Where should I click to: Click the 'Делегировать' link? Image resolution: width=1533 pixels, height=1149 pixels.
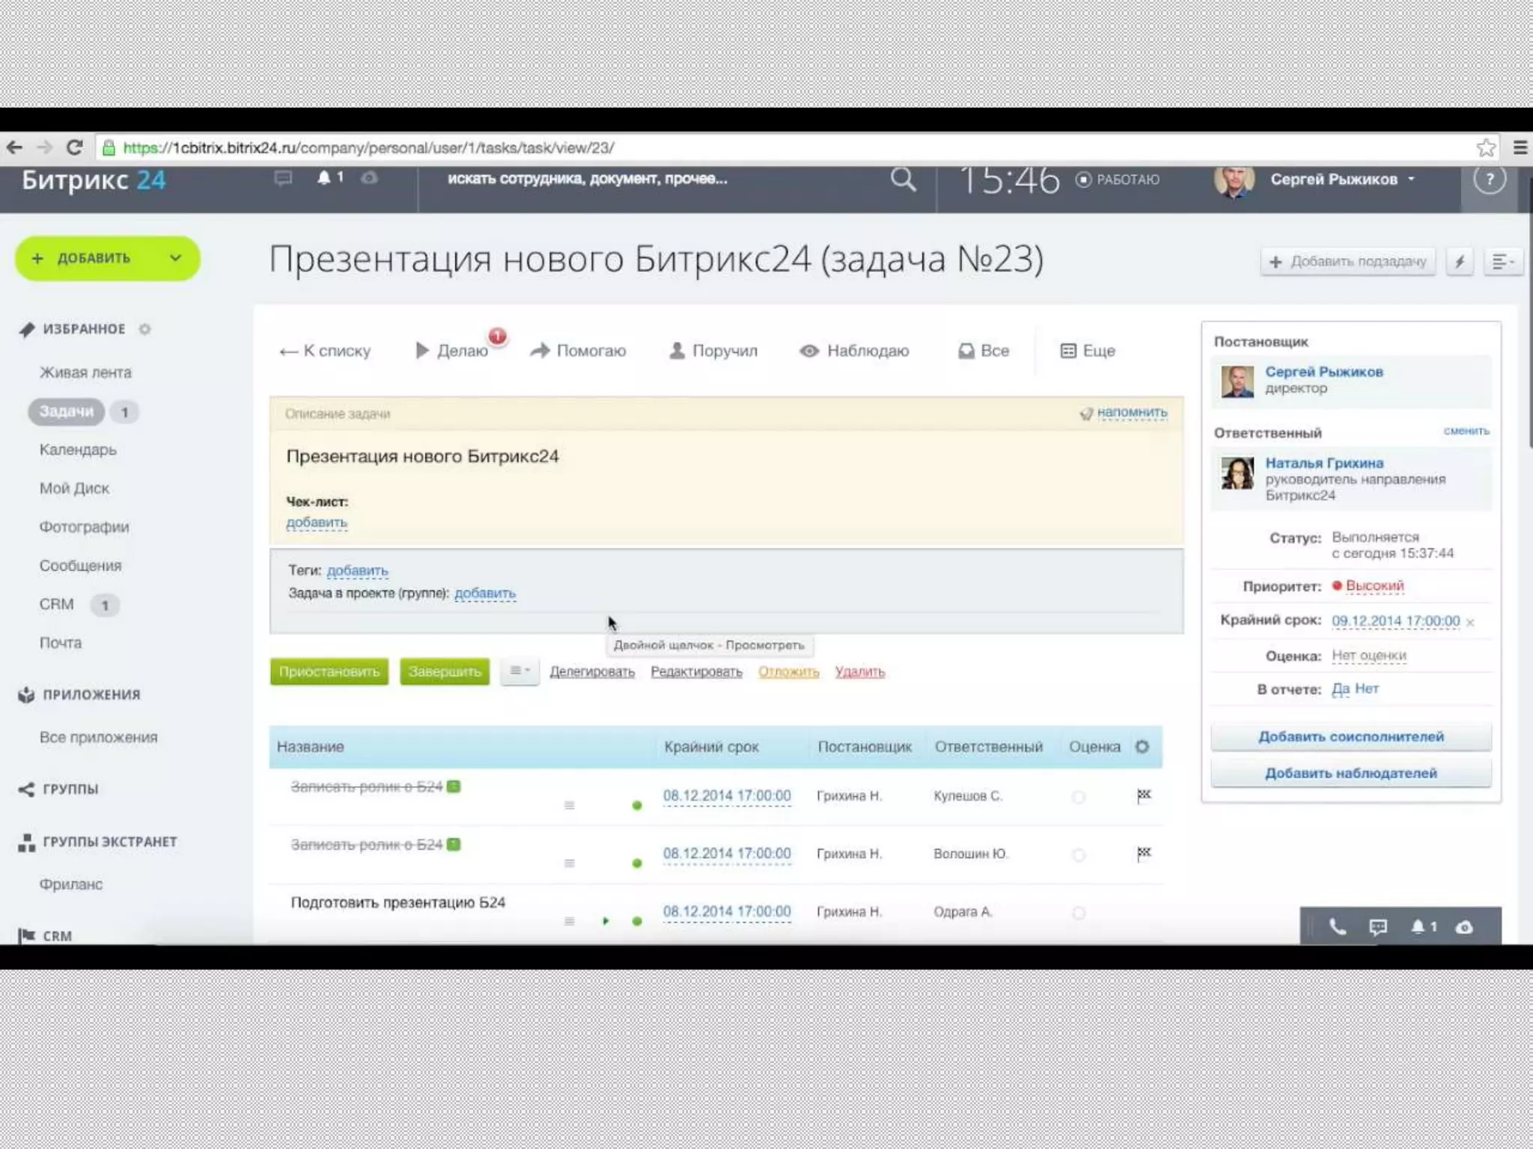[x=591, y=672]
